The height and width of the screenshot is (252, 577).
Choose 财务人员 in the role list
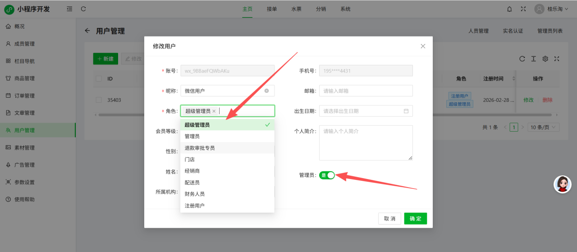195,194
